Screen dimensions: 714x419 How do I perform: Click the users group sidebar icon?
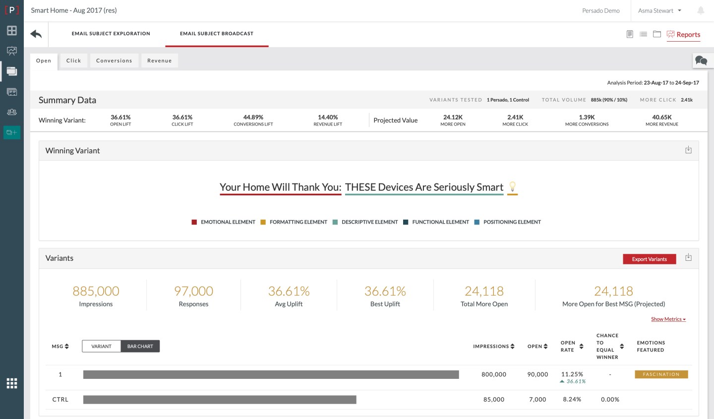tap(12, 112)
